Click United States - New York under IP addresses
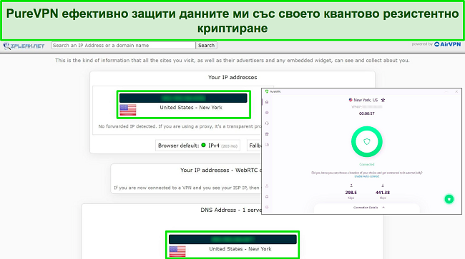This screenshot has height=259, width=465. pyautogui.click(x=191, y=108)
